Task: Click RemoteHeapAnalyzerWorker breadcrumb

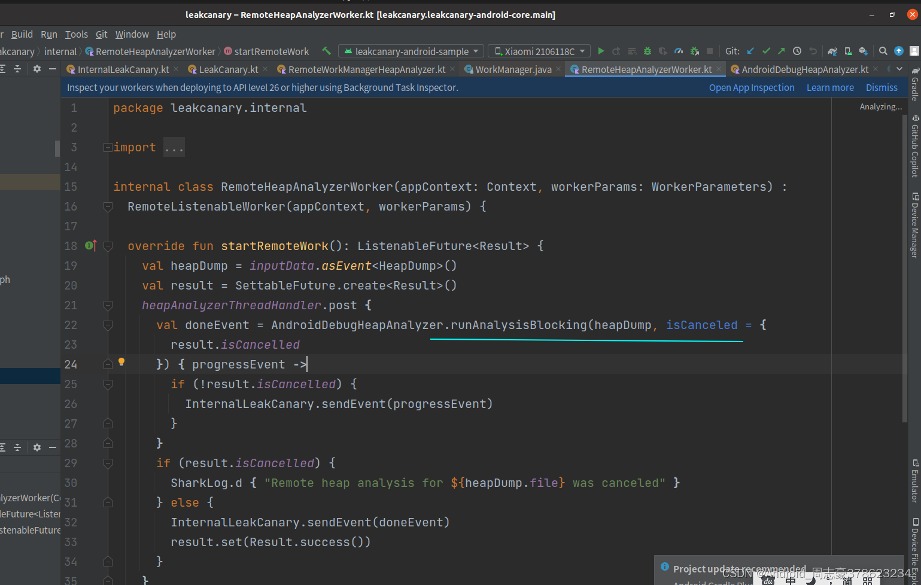Action: click(150, 51)
